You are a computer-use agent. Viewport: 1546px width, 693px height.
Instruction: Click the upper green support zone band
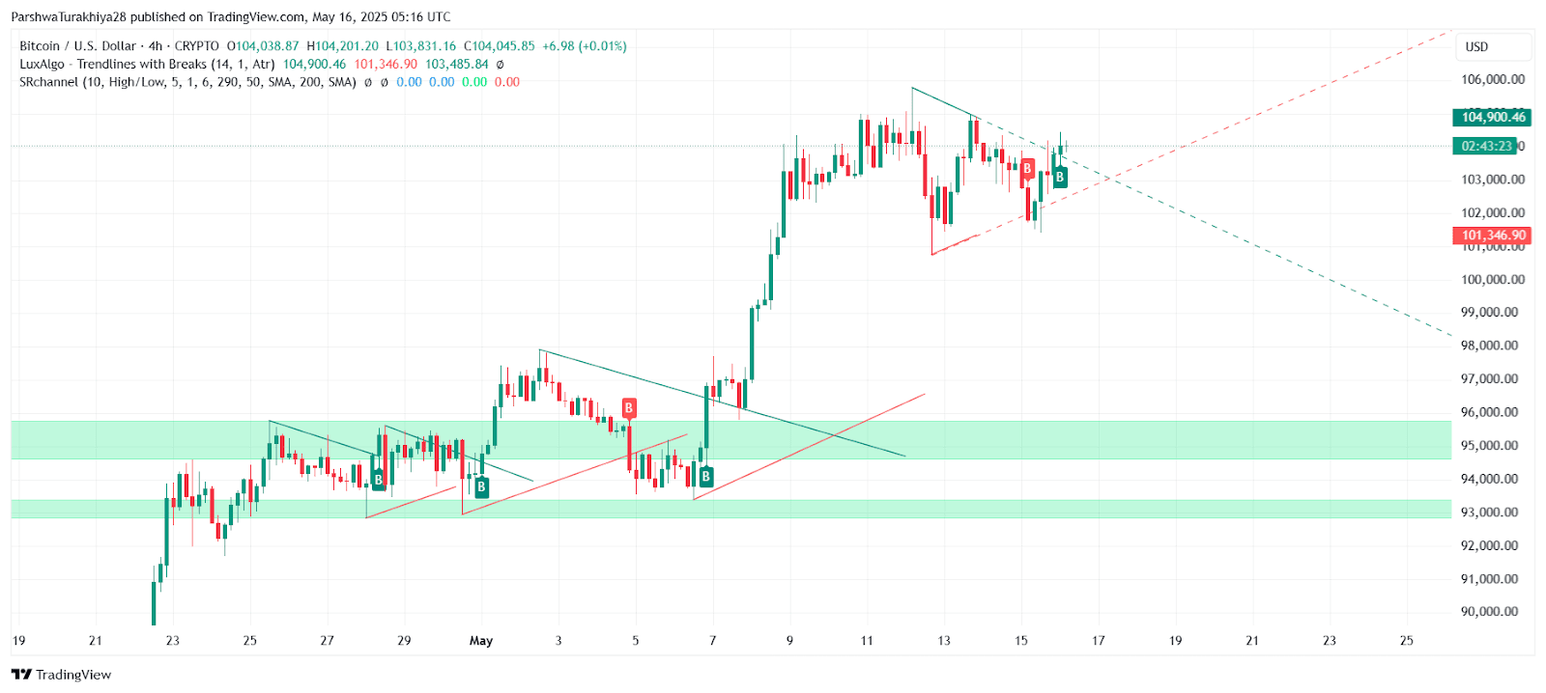tap(731, 439)
